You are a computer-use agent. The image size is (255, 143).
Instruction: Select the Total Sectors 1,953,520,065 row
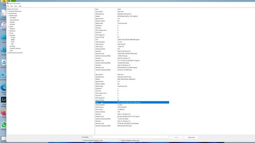click(132, 107)
